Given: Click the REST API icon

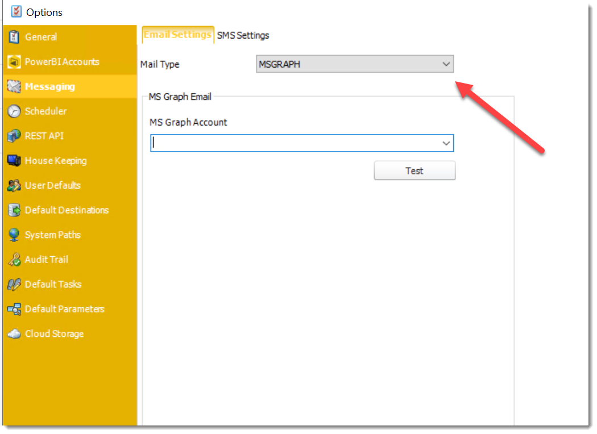Looking at the screenshot, I should coord(14,136).
